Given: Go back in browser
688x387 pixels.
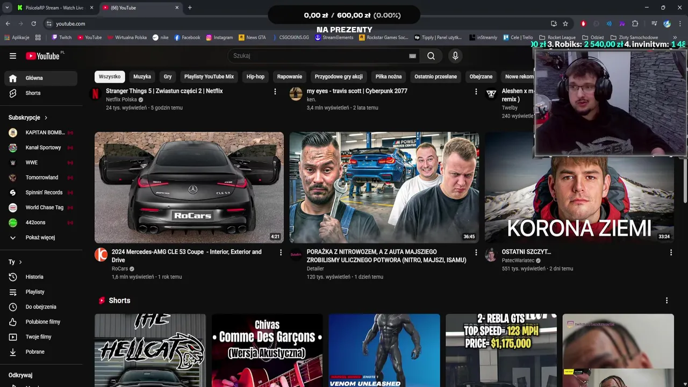Looking at the screenshot, I should coord(8,24).
